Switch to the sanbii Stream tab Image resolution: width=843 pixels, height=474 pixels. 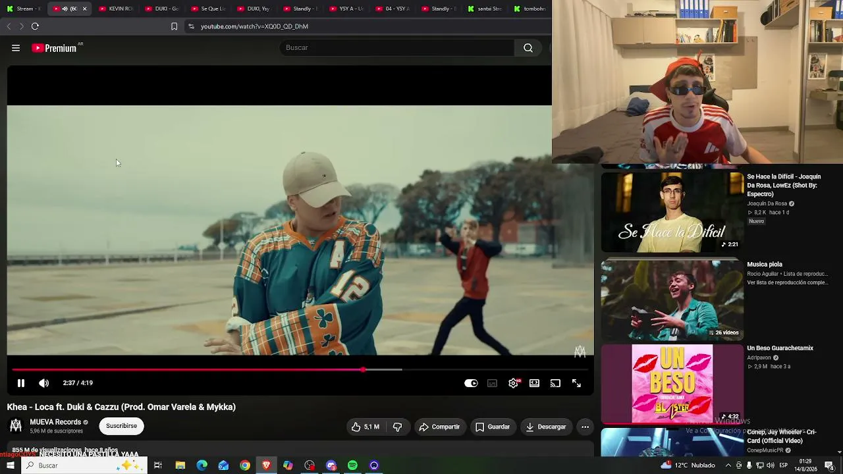coord(484,9)
